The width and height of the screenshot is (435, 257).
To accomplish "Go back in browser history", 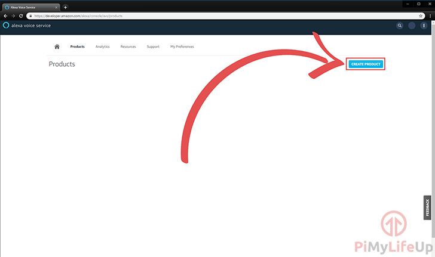I will 5,16.
